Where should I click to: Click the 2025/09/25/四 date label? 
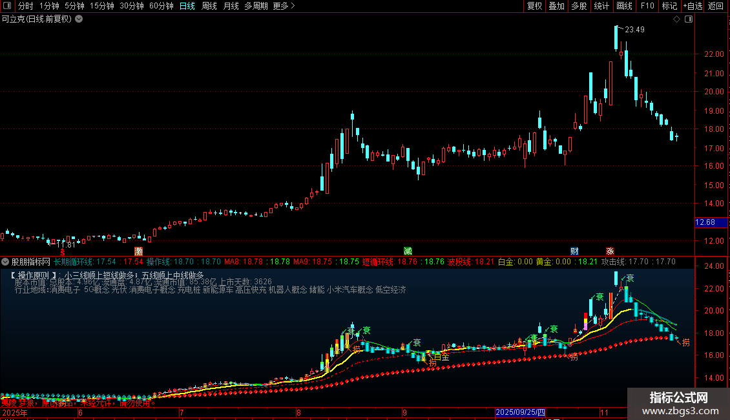coord(520,412)
